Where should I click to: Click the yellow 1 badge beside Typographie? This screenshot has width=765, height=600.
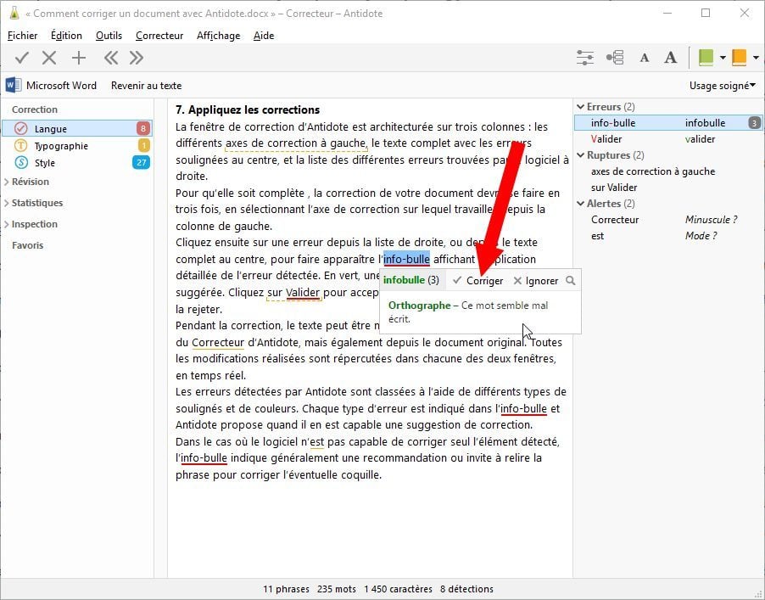point(143,145)
